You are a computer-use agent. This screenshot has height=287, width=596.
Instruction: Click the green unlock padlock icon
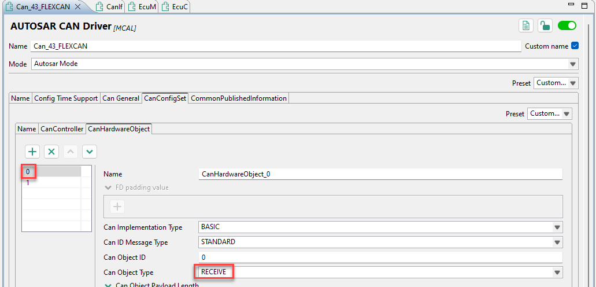coord(545,26)
